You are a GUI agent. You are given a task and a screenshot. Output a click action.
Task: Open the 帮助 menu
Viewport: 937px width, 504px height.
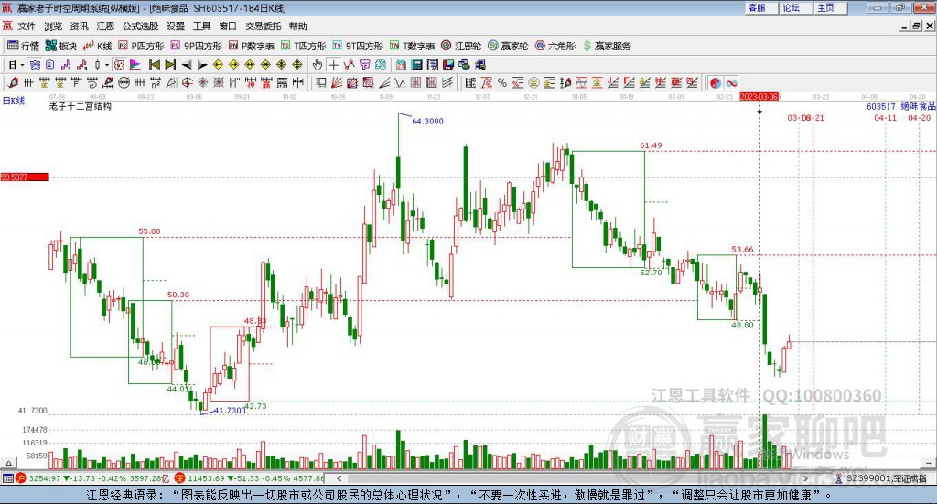click(297, 27)
